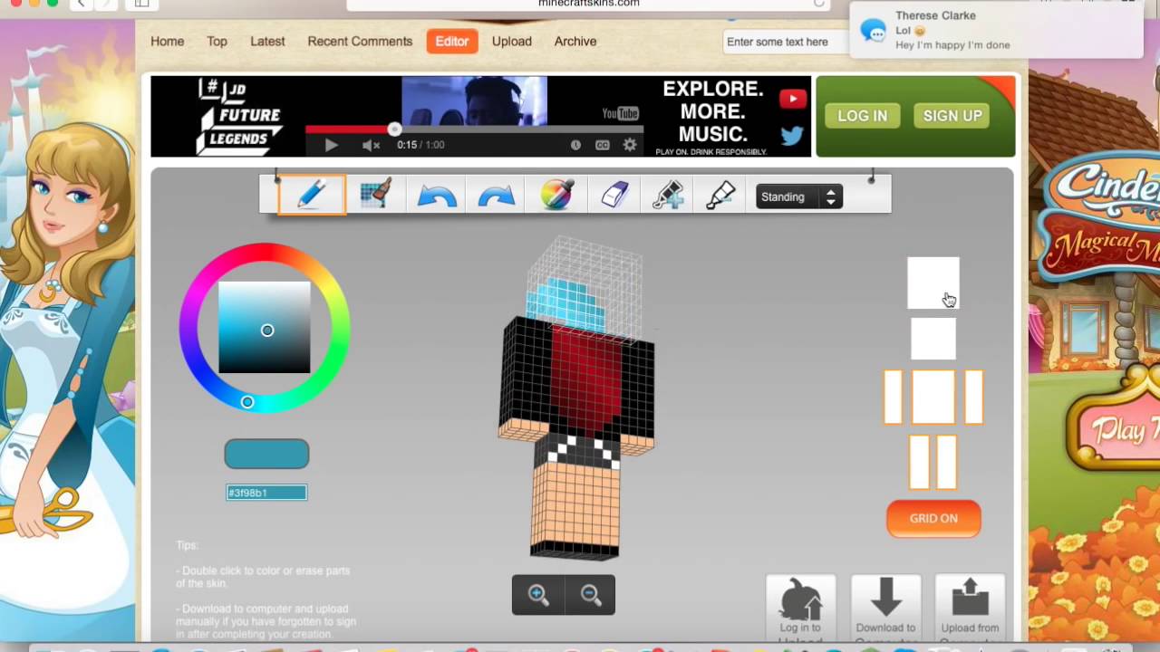Open the Standing pose dropdown

point(799,197)
